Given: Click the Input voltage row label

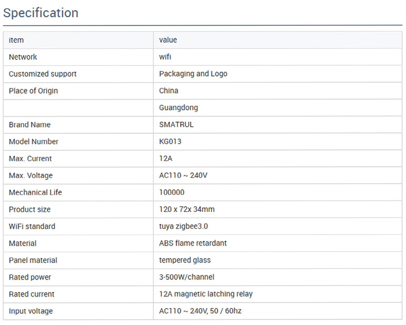Looking at the screenshot, I should tap(31, 311).
